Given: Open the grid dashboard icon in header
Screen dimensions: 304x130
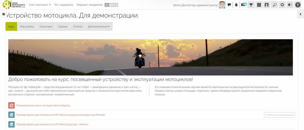Looking at the screenshot, I should pos(259,5).
